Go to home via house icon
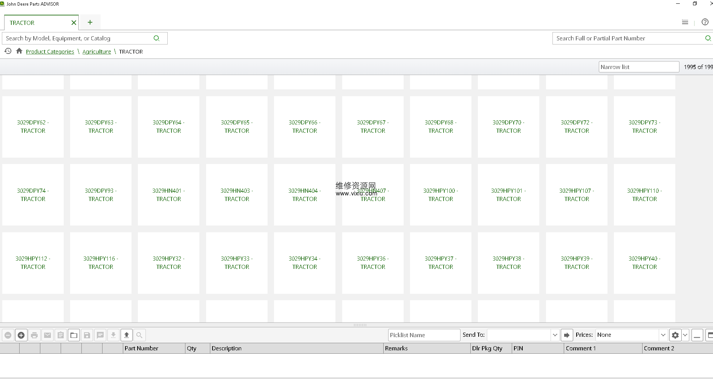 (x=19, y=51)
